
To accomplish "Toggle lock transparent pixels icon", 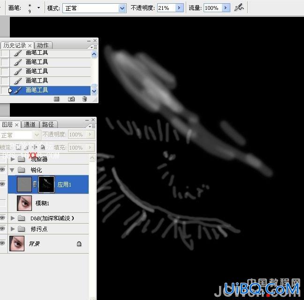I will tap(18, 147).
